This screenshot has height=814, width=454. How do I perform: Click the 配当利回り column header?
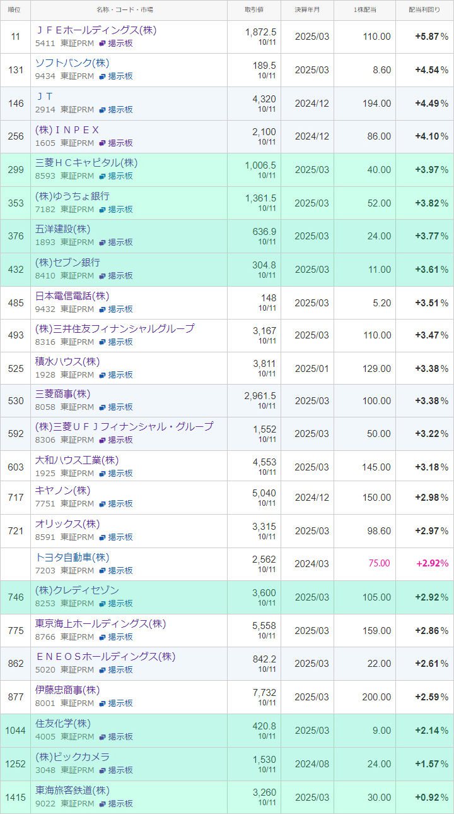pyautogui.click(x=424, y=10)
